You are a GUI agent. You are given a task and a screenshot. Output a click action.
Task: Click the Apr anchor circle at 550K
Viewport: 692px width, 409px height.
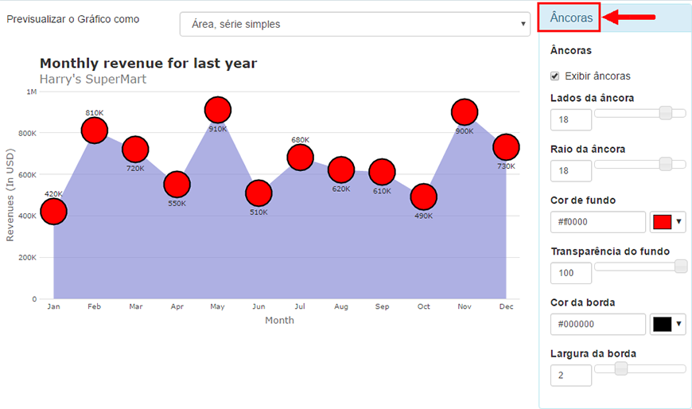(x=177, y=184)
